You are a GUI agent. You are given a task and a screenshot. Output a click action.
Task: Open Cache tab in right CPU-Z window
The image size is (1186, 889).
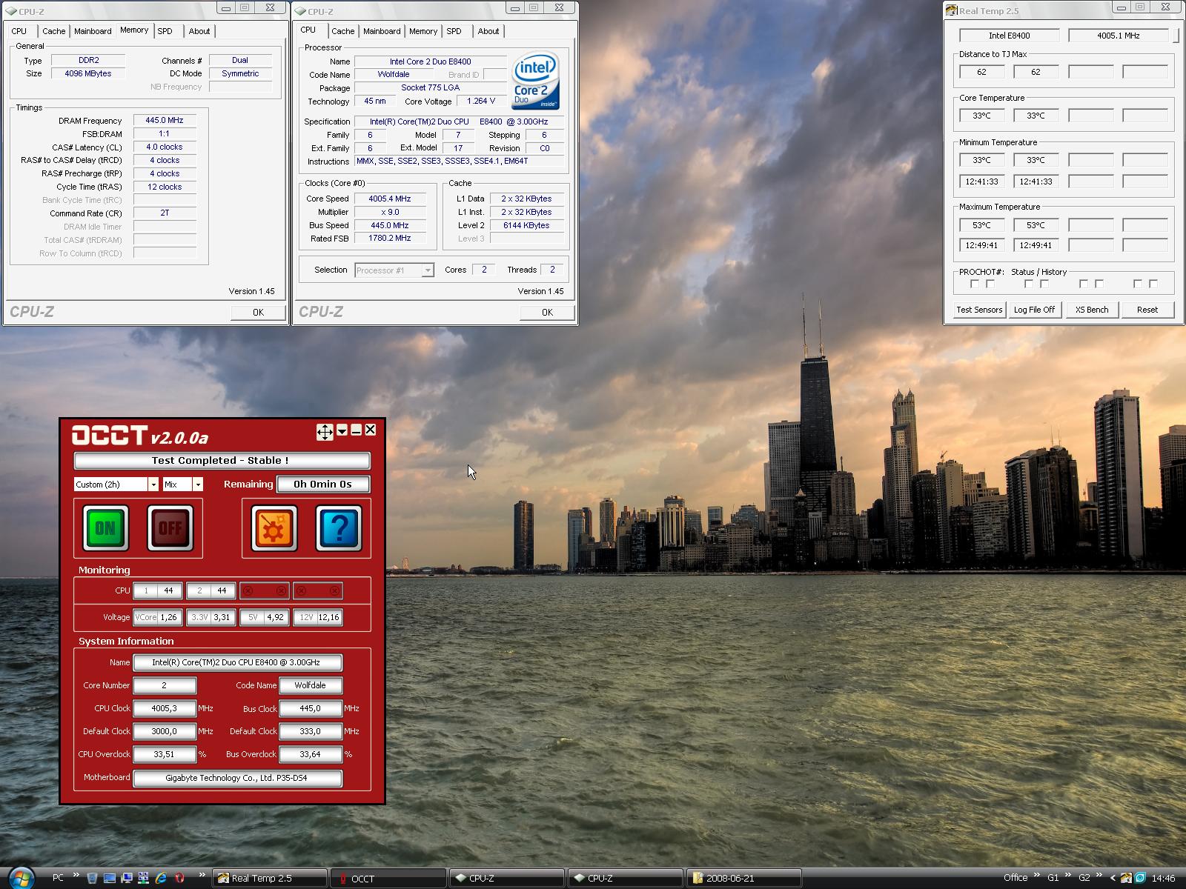click(x=342, y=31)
